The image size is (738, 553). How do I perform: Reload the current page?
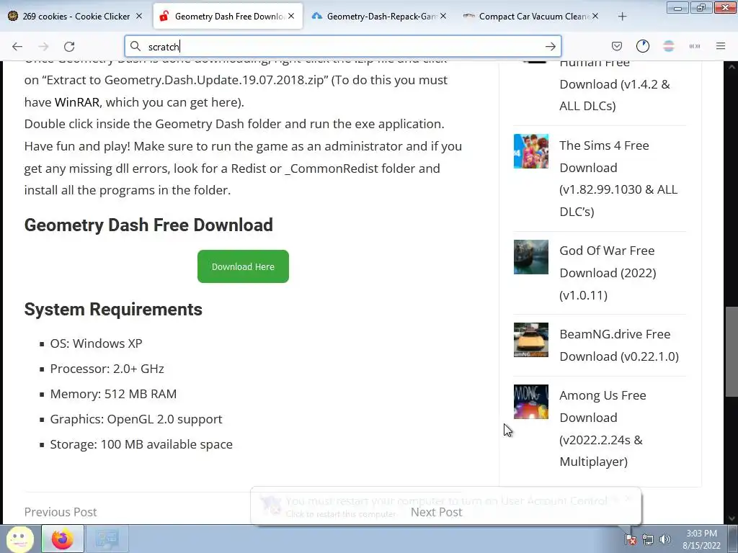click(69, 47)
